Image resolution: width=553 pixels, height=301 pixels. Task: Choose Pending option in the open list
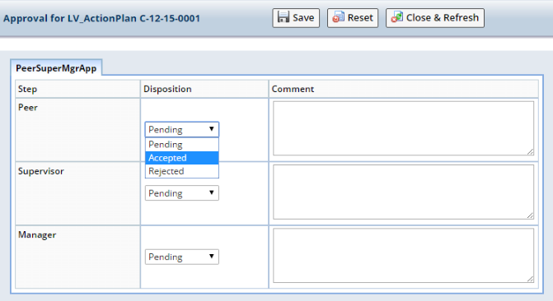coord(181,145)
